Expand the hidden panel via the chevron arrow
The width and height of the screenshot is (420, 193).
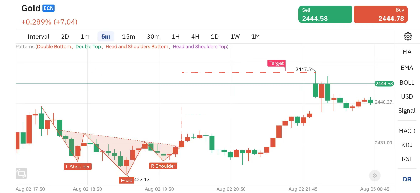375,175
